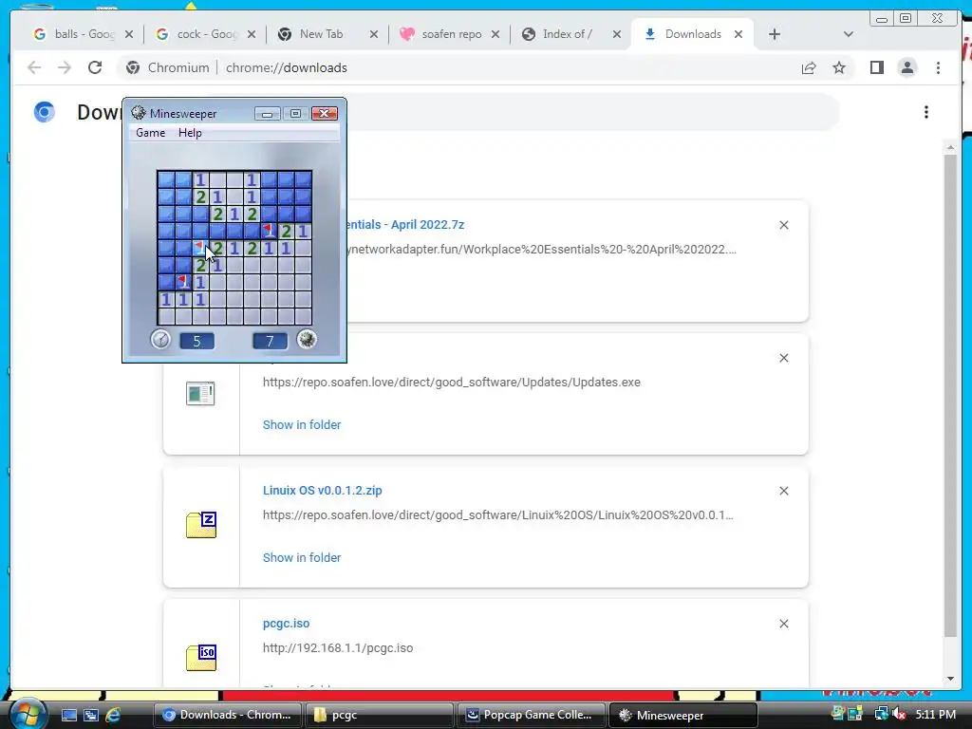The height and width of the screenshot is (729, 972).
Task: Click the flagged cell above the '1 1 1' row
Action: coord(183,282)
